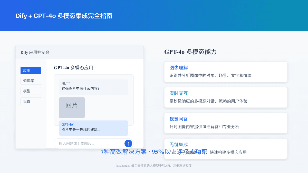Click the Dify 应用控制台 header title
Image resolution: width=308 pixels, height=173 pixels.
pyautogui.click(x=35, y=53)
